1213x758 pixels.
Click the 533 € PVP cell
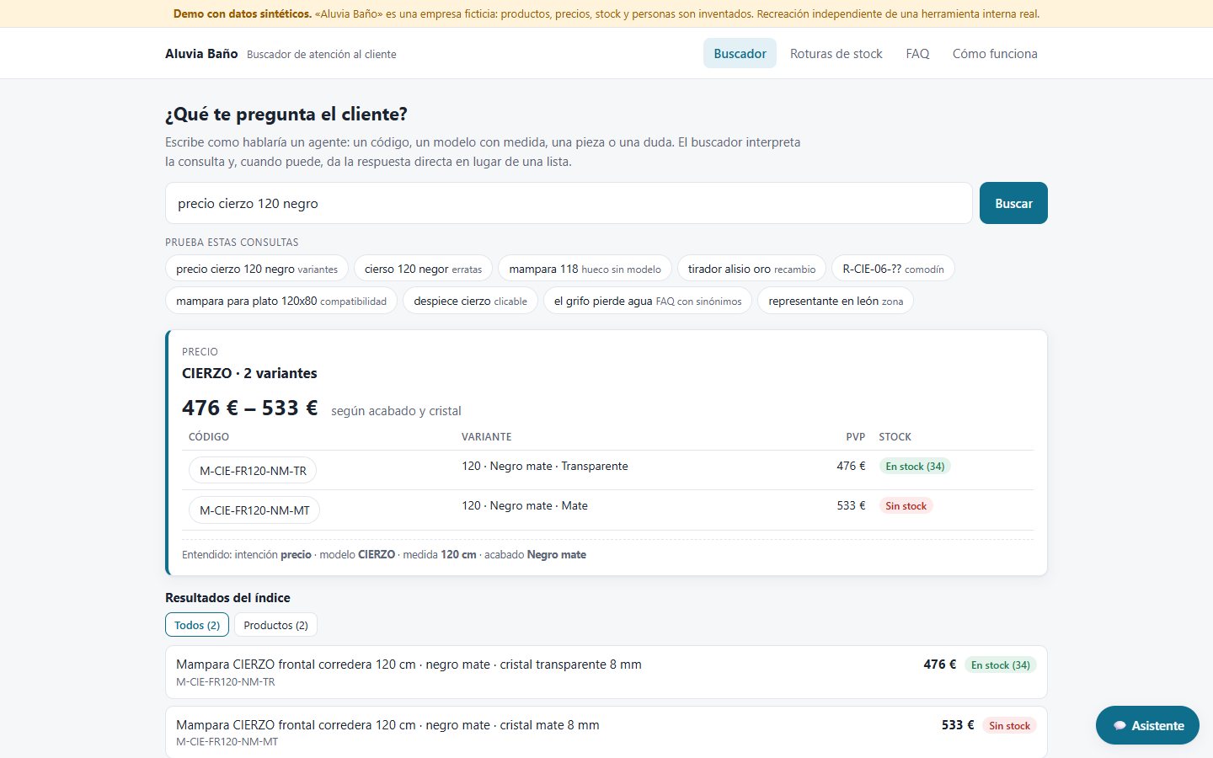(851, 505)
